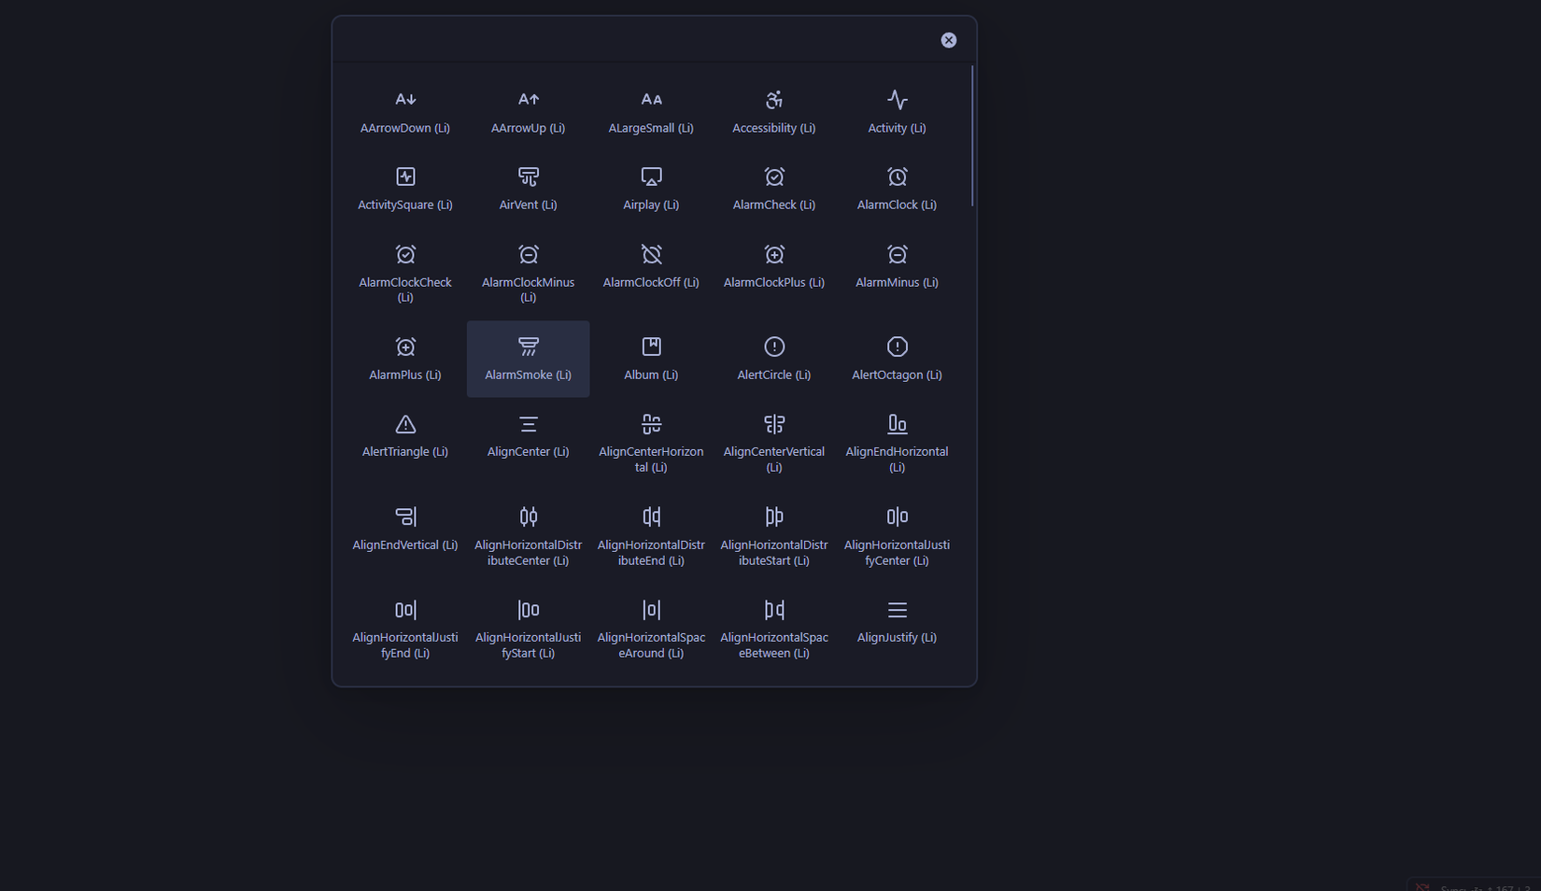Close the icon picker dialog
The image size is (1541, 891).
click(949, 40)
